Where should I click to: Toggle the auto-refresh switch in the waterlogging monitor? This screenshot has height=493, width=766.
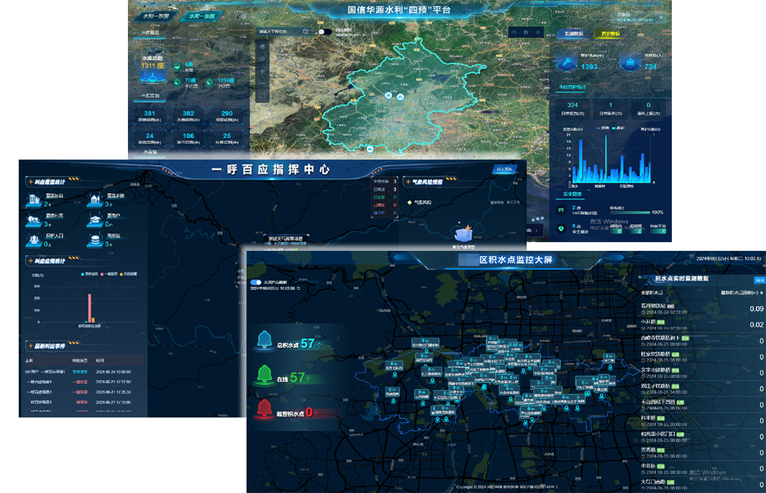pyautogui.click(x=256, y=282)
